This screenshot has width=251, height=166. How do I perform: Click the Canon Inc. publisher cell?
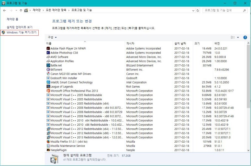pyautogui.click(x=133, y=74)
